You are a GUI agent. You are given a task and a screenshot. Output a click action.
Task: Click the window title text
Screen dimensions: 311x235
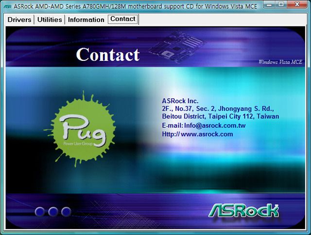[x=135, y=6]
